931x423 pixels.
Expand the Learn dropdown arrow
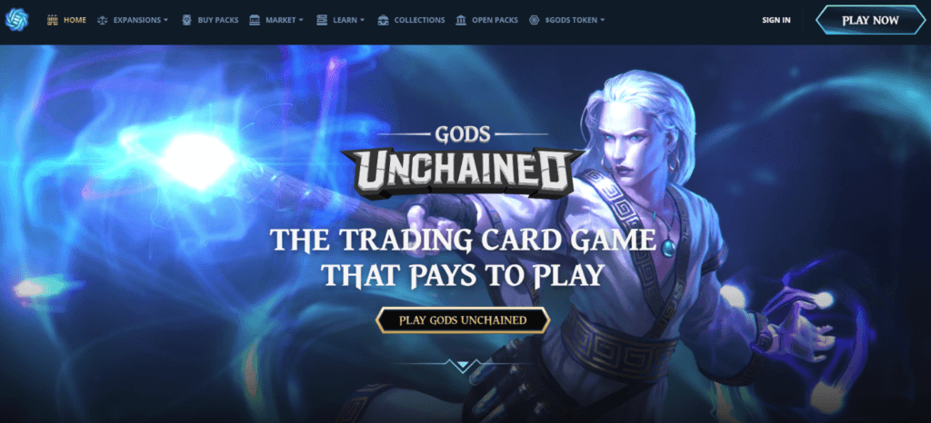point(362,20)
